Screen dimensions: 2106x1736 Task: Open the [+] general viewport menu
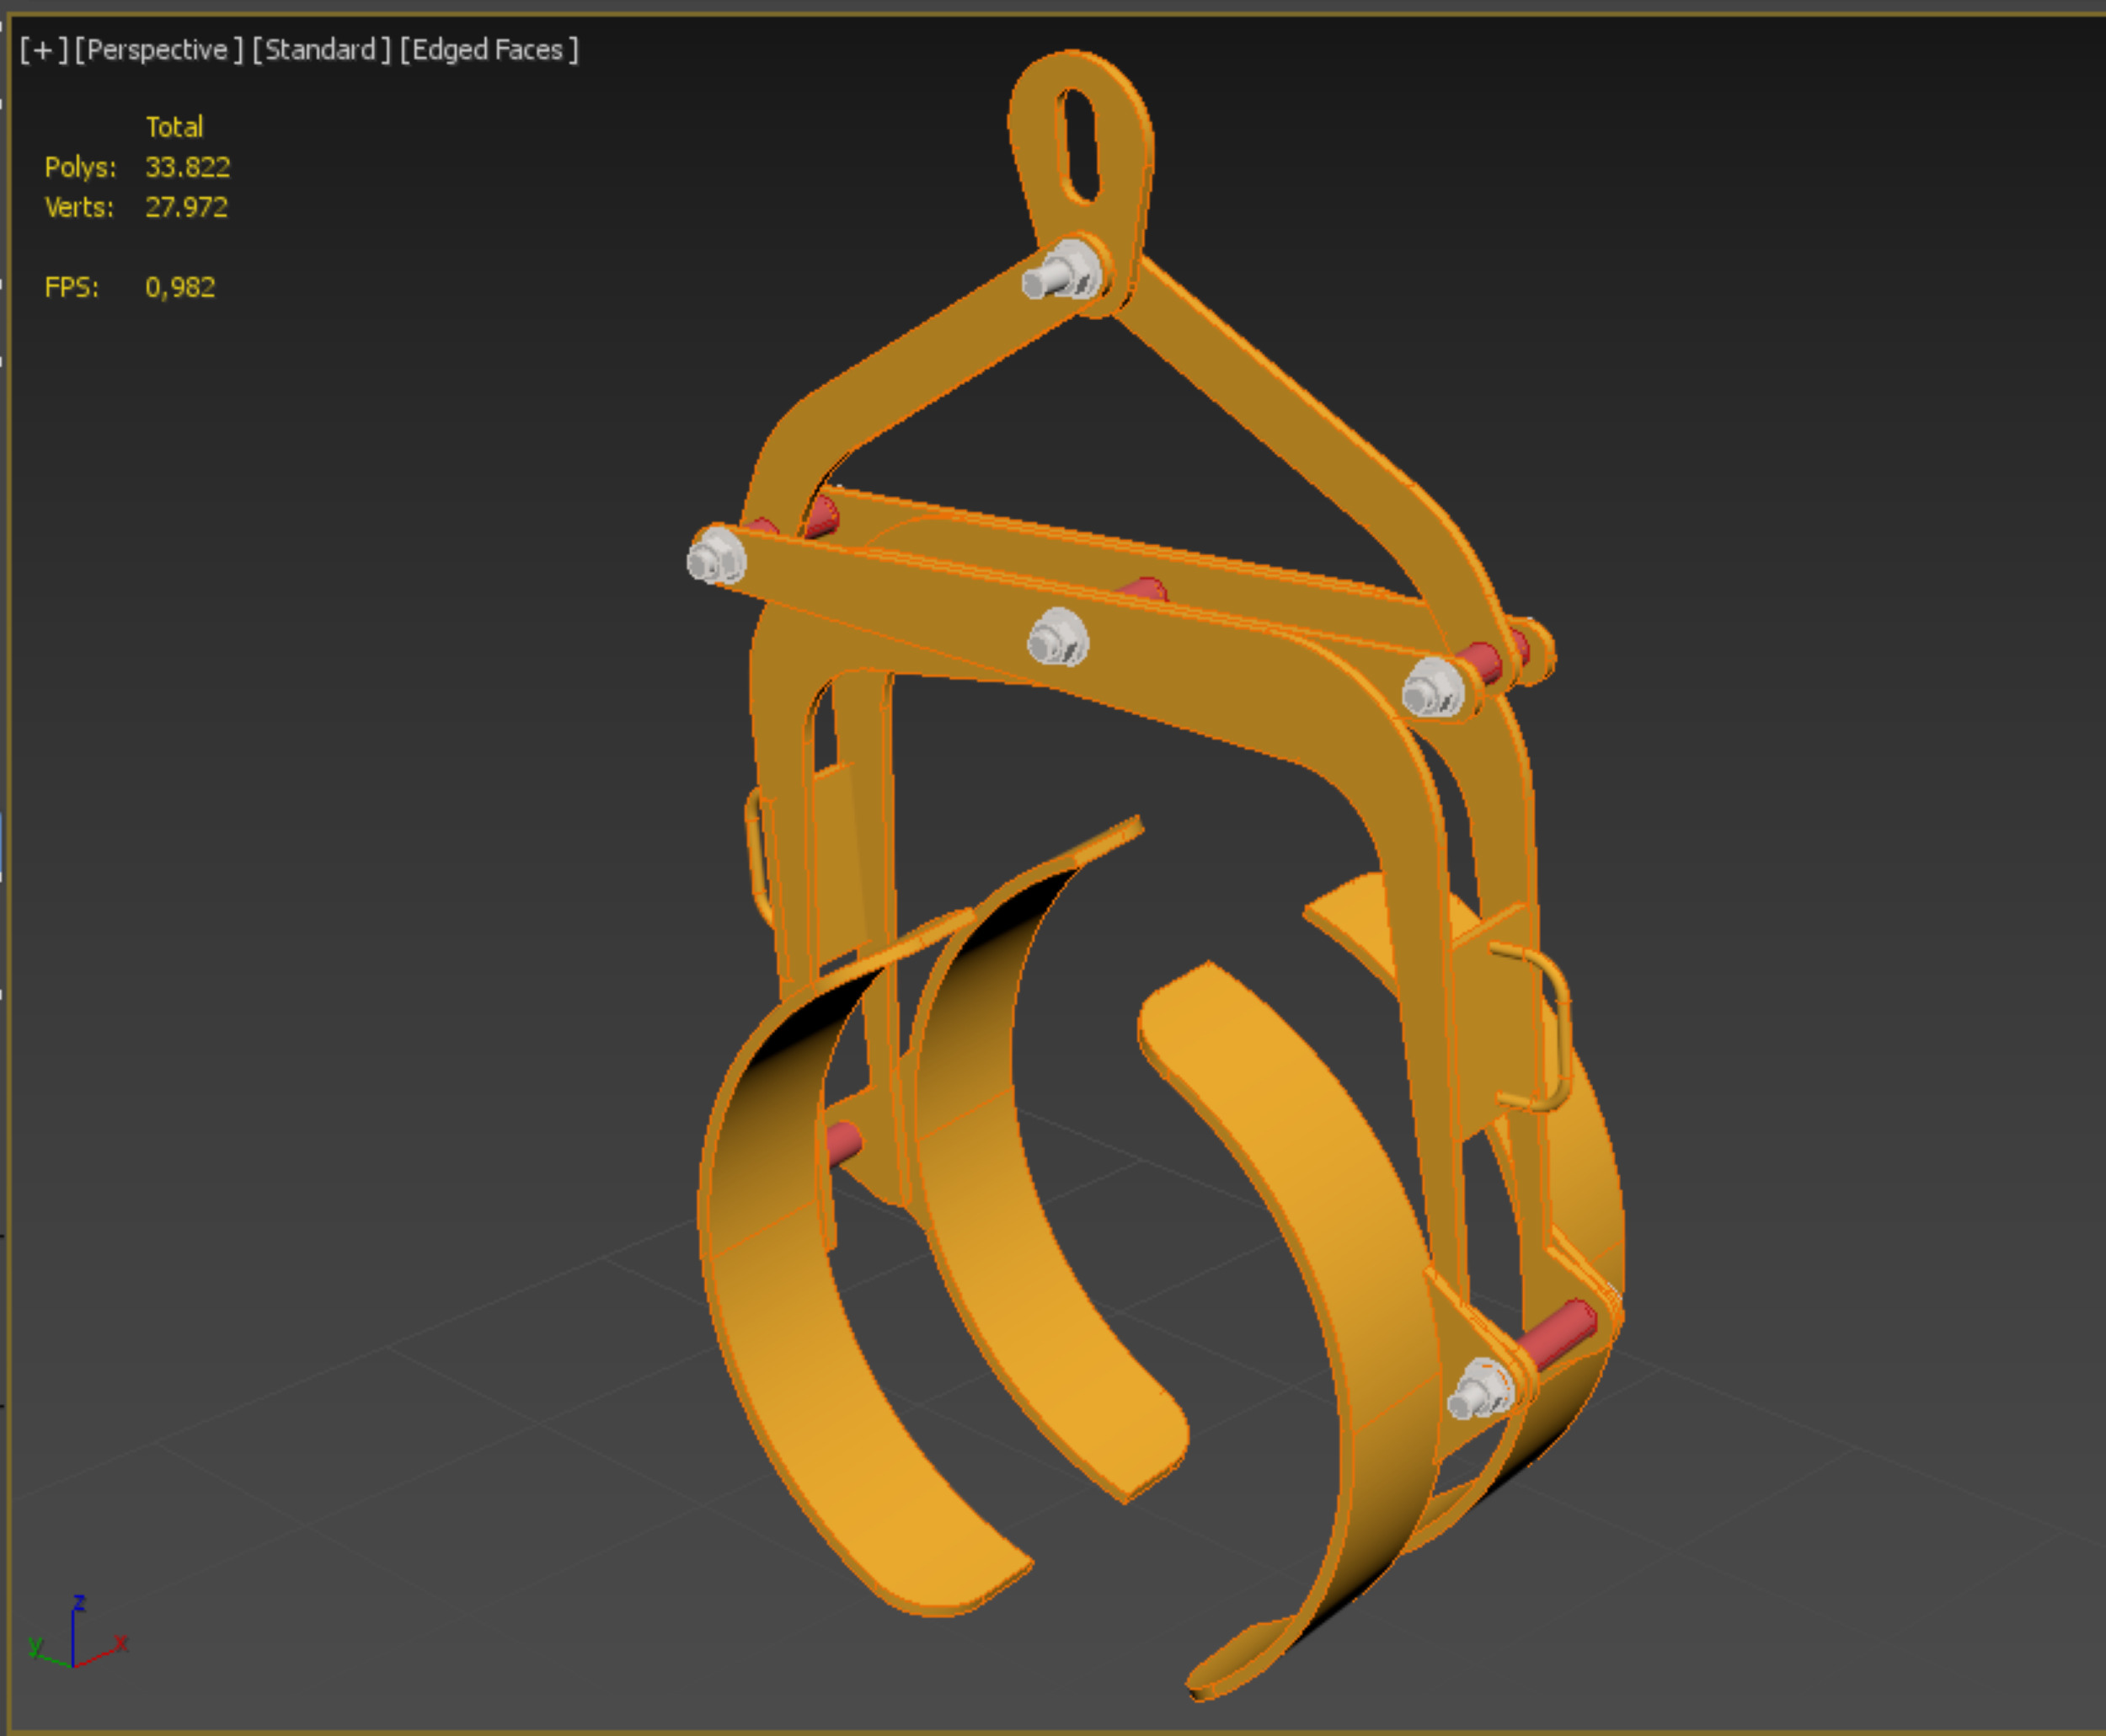click(x=44, y=50)
